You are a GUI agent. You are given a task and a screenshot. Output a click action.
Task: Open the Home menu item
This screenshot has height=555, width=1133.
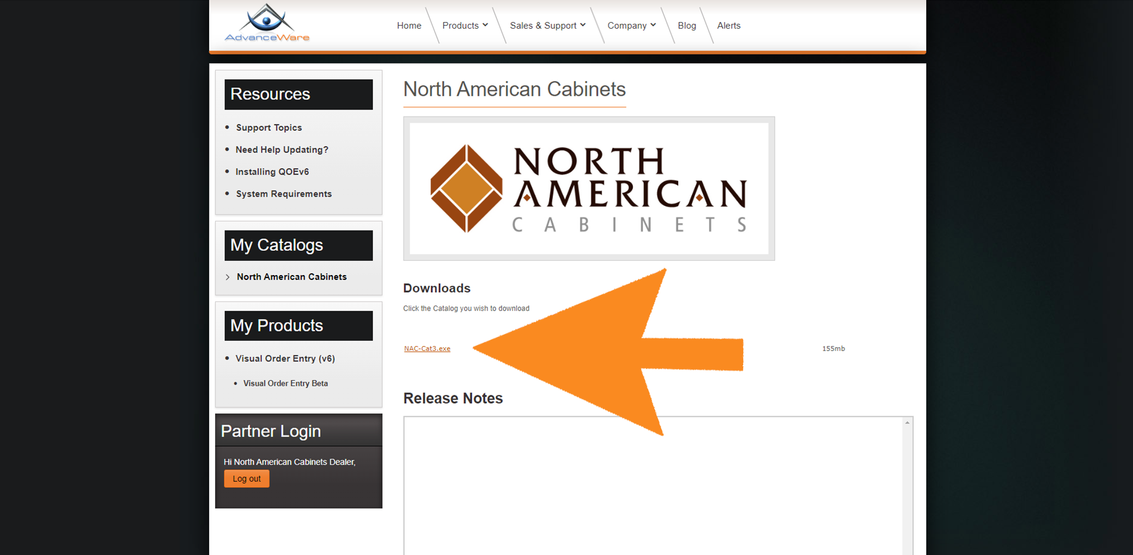[x=409, y=26]
